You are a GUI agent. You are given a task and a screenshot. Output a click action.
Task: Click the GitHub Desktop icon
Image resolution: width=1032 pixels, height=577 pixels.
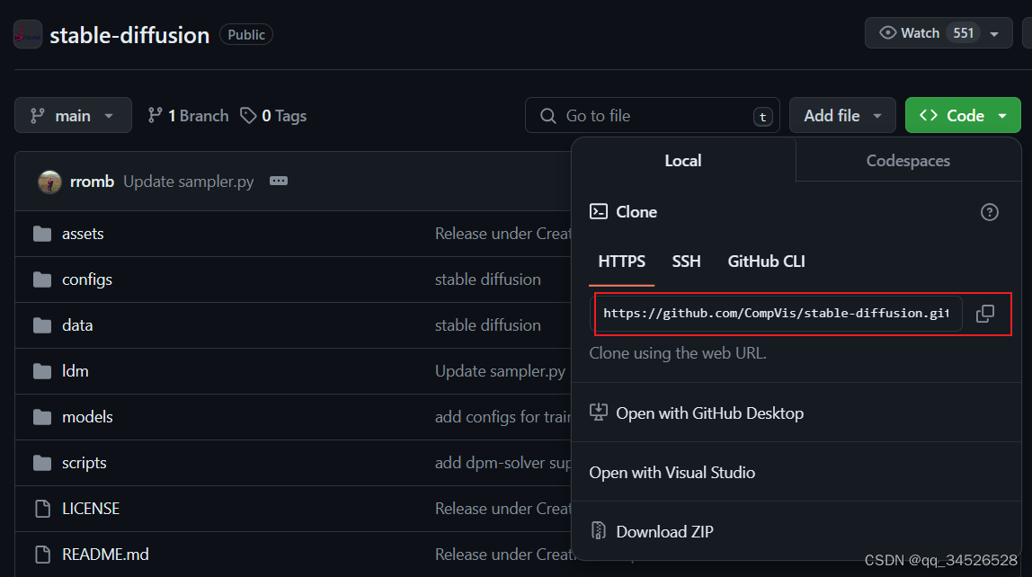599,412
